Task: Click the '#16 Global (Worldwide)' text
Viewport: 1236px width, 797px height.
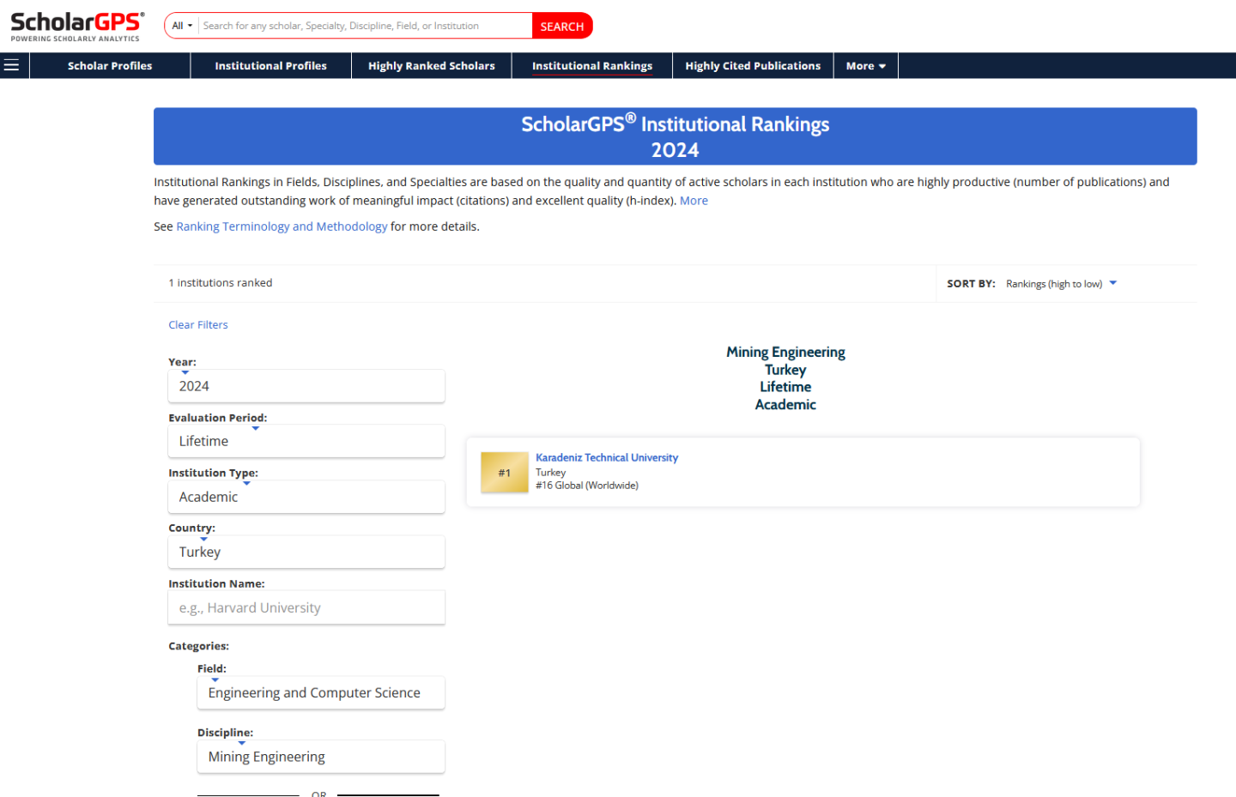Action: (587, 486)
